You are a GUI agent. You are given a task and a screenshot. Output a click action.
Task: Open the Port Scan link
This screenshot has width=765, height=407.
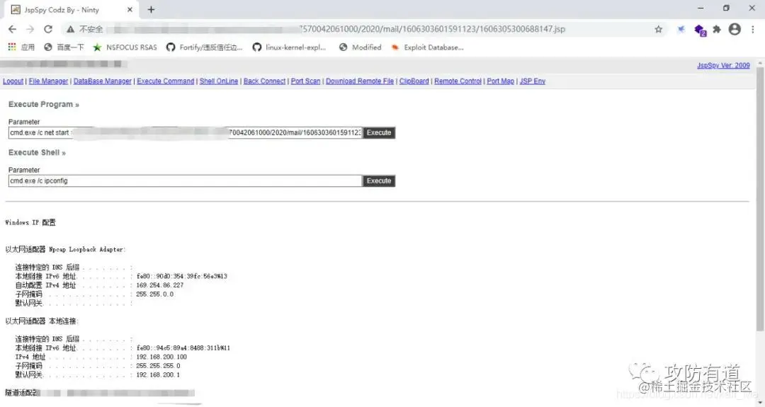(x=305, y=81)
